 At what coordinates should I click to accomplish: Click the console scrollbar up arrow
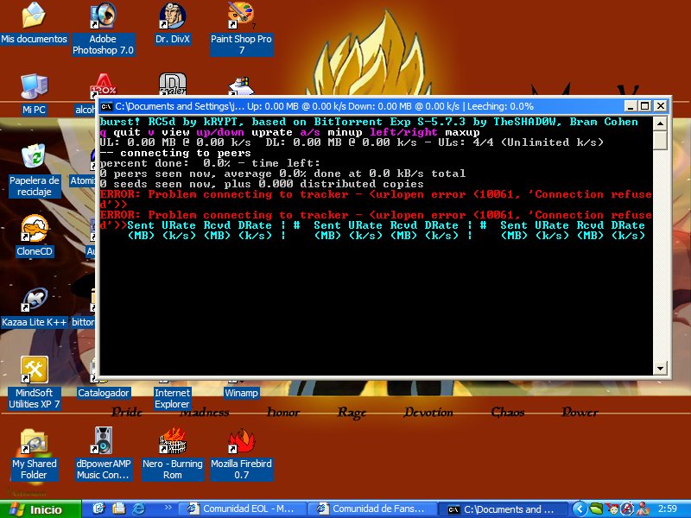point(660,123)
